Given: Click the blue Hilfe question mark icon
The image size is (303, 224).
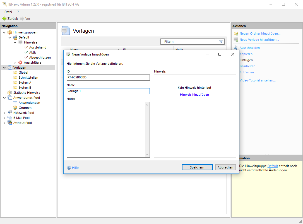Looking at the screenshot, I should click(69, 168).
